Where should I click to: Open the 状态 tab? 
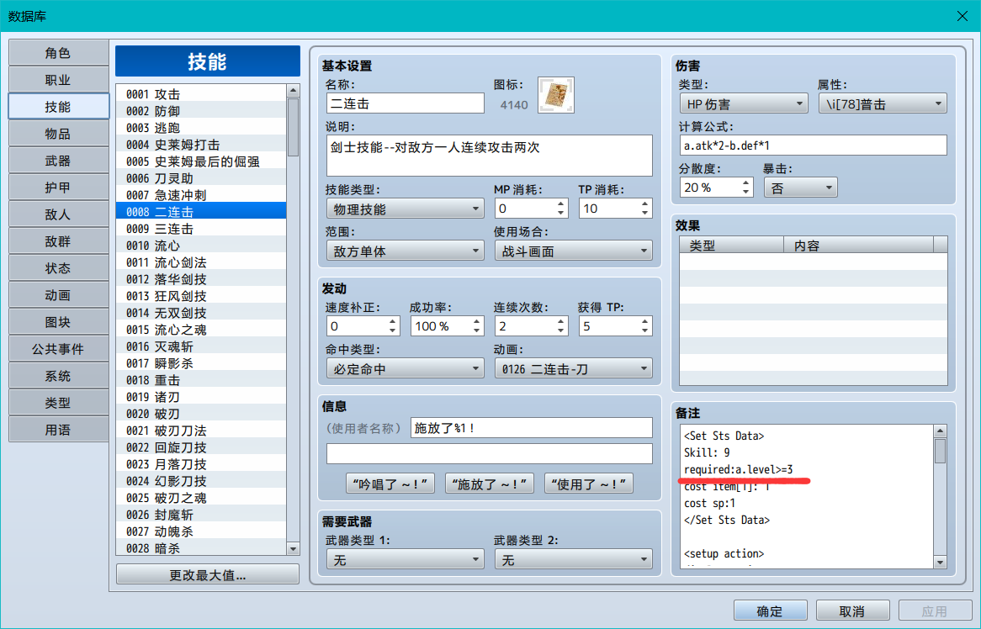click(58, 268)
